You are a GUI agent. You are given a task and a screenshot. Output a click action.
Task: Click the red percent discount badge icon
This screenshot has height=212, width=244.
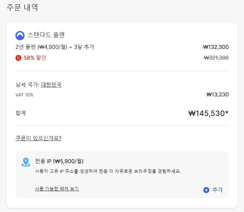coord(18,58)
